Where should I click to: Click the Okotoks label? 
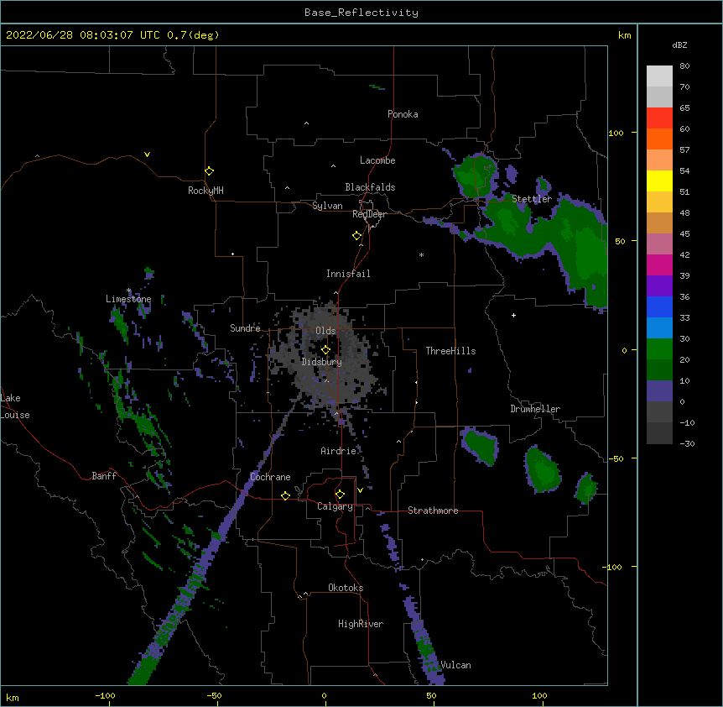click(346, 588)
